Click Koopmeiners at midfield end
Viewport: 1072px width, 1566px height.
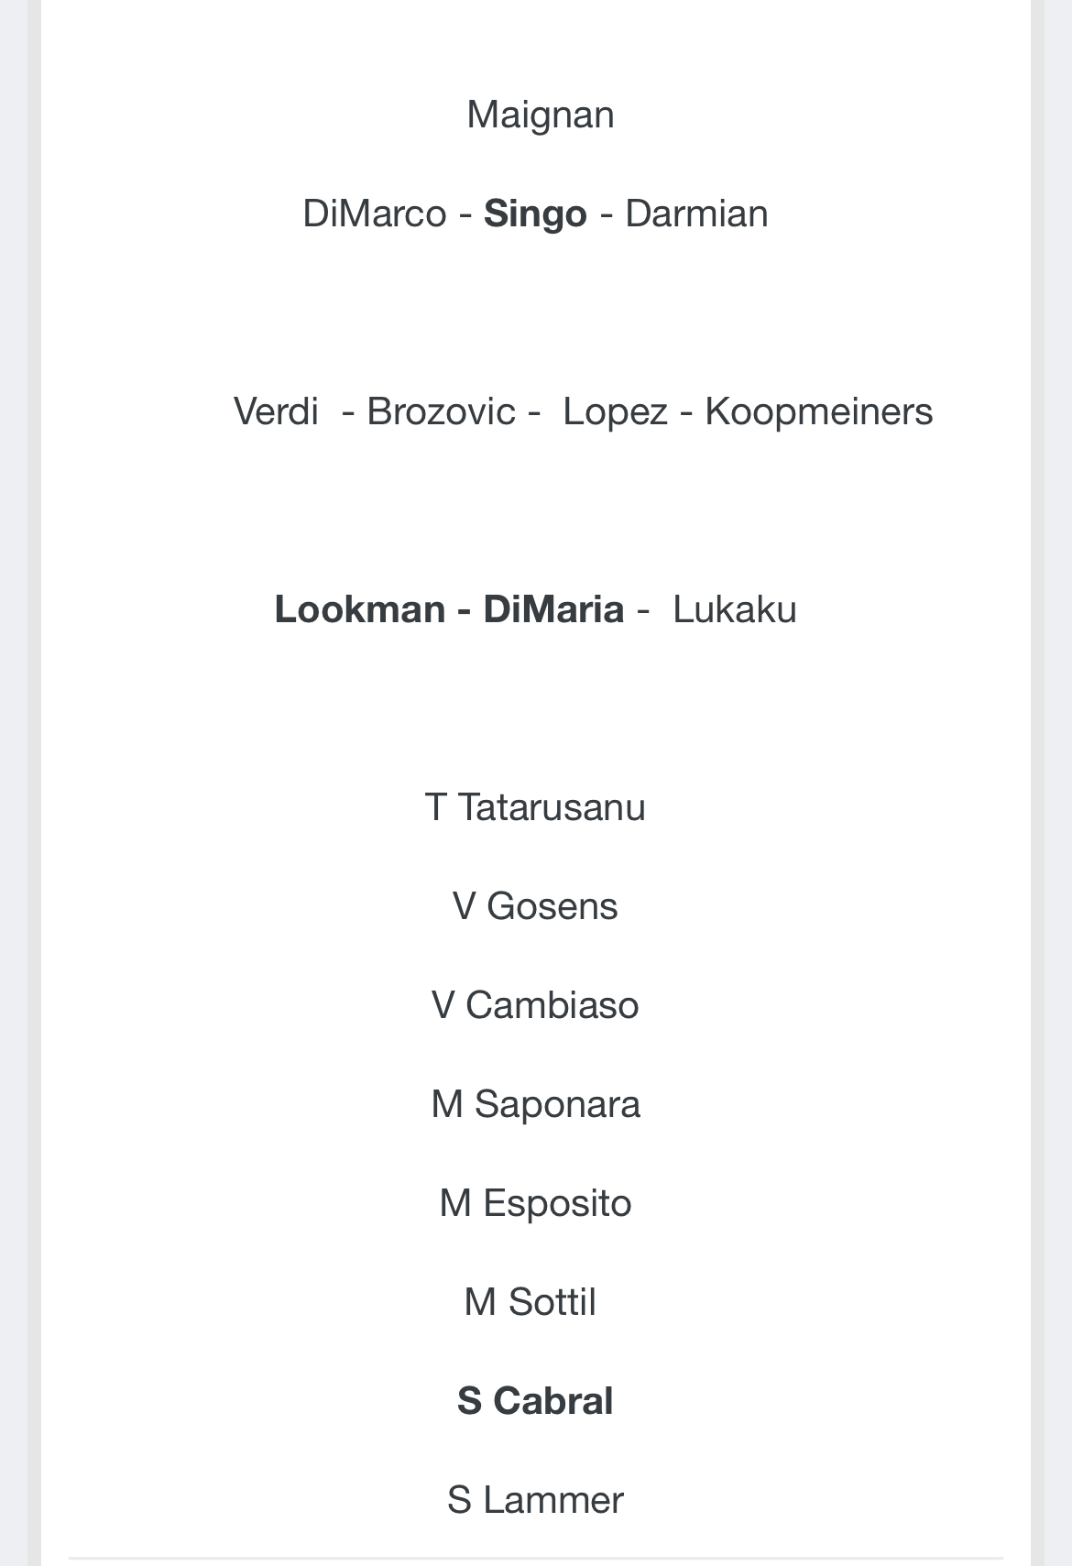tap(818, 412)
